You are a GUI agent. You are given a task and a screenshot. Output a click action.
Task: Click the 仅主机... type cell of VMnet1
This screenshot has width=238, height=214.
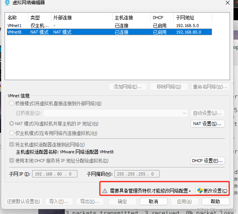click(x=39, y=26)
